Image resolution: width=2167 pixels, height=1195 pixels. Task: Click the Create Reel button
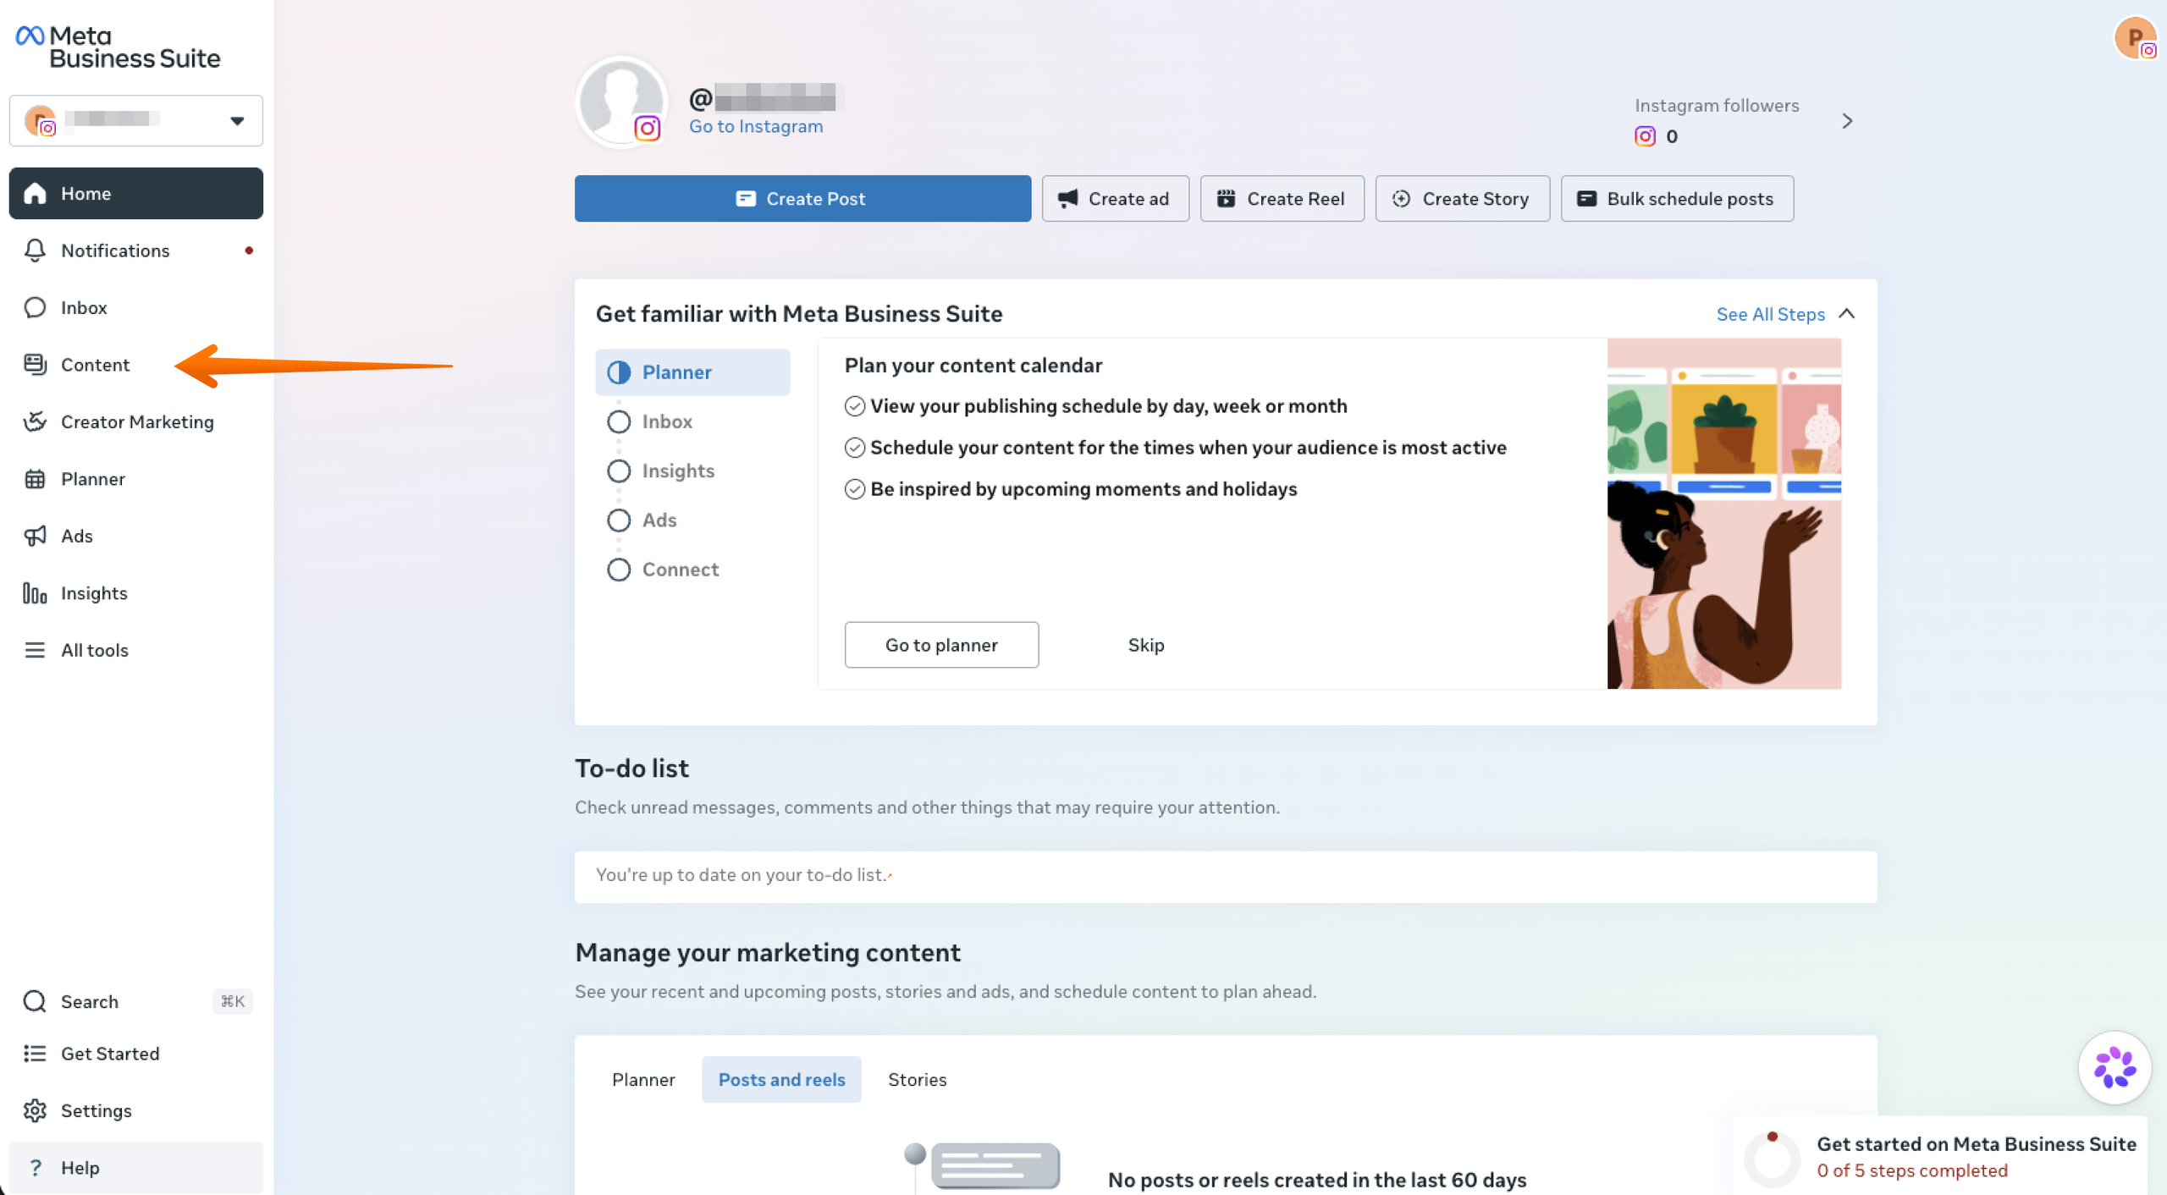[1282, 199]
